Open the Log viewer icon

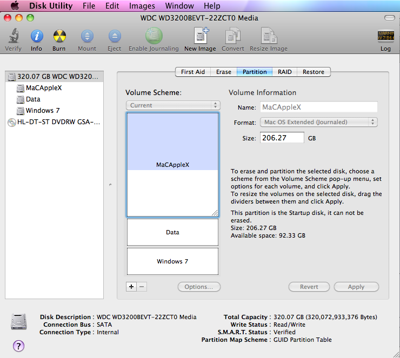click(386, 36)
